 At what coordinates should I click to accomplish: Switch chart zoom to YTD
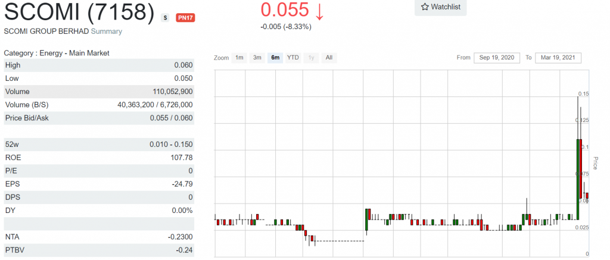(293, 58)
